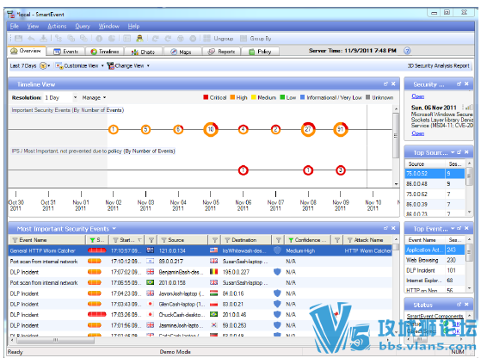
Task: Open the View menu
Action: tap(33, 27)
